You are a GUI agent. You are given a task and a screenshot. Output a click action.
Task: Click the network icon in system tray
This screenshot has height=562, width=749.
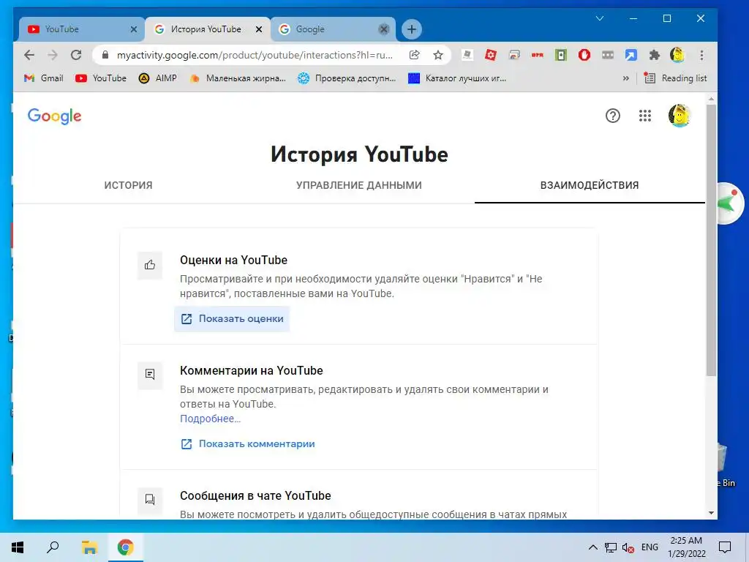[x=611, y=547]
